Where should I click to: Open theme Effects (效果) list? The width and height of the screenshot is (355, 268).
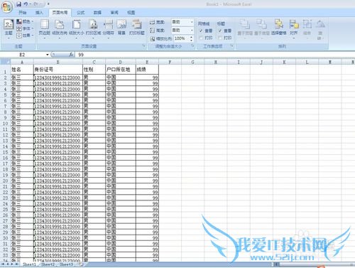(25, 36)
